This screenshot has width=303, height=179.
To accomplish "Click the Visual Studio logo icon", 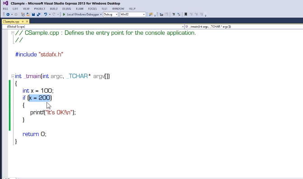I will (5, 3).
